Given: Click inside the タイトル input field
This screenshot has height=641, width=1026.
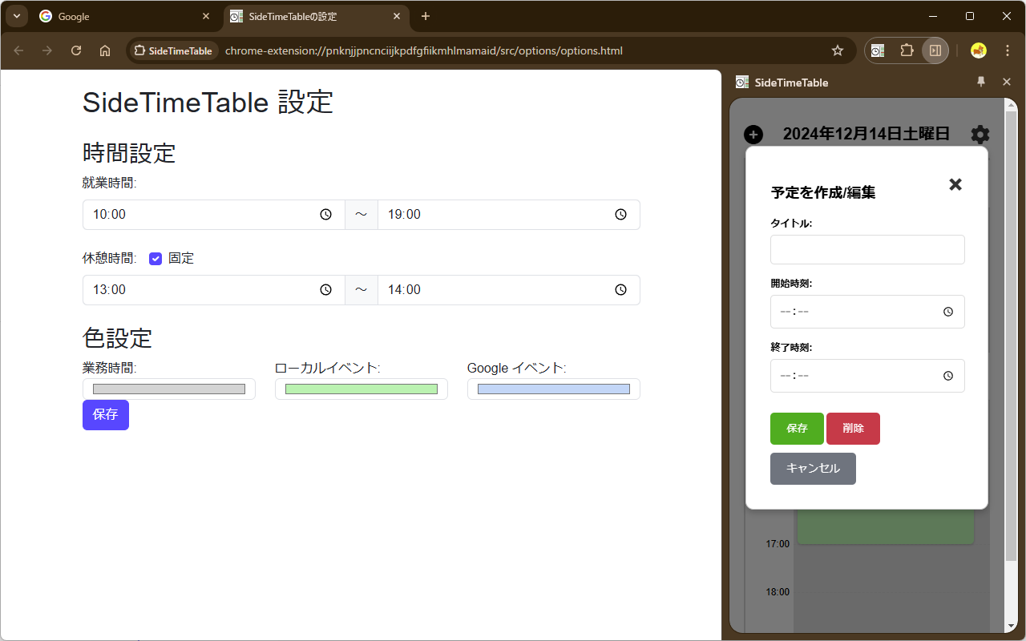Looking at the screenshot, I should coord(866,249).
